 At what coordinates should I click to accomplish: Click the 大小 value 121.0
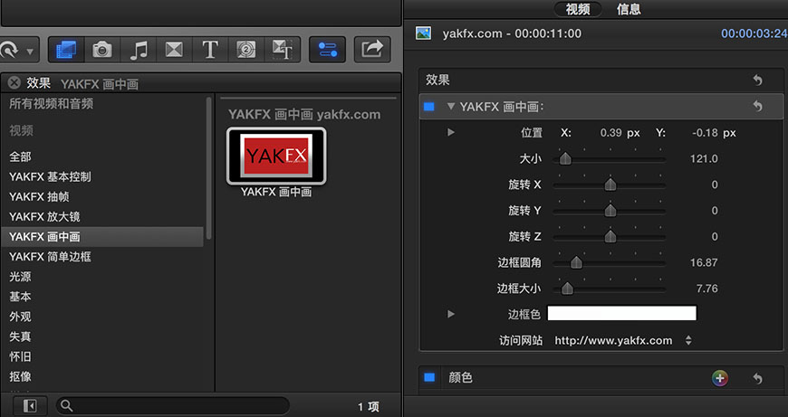[704, 159]
